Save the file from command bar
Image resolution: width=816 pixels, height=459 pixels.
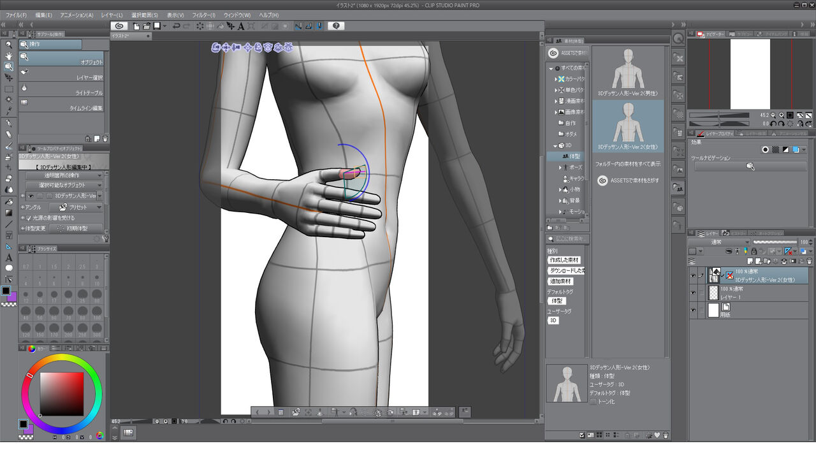(x=156, y=26)
